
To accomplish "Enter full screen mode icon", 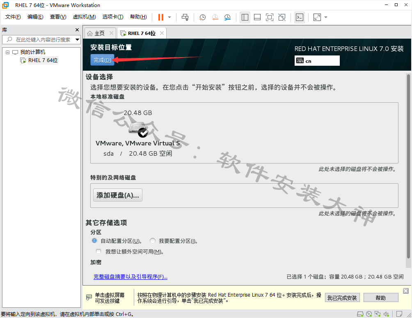I will (270, 17).
